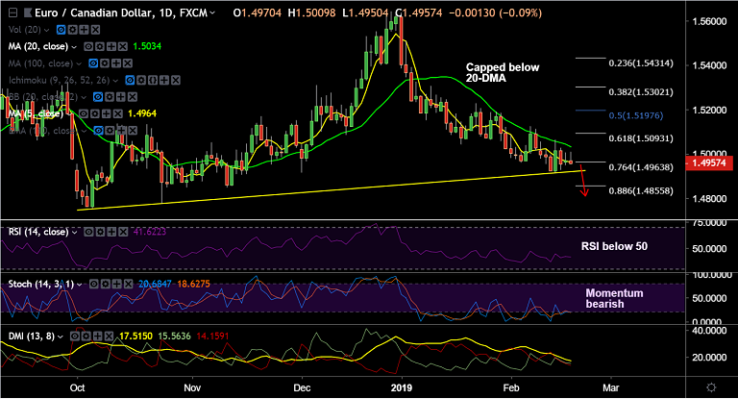Screen dimensions: 738x399
Task: Expand Ichimoku (9, 26, 52, 26) chevron
Action: 115,81
